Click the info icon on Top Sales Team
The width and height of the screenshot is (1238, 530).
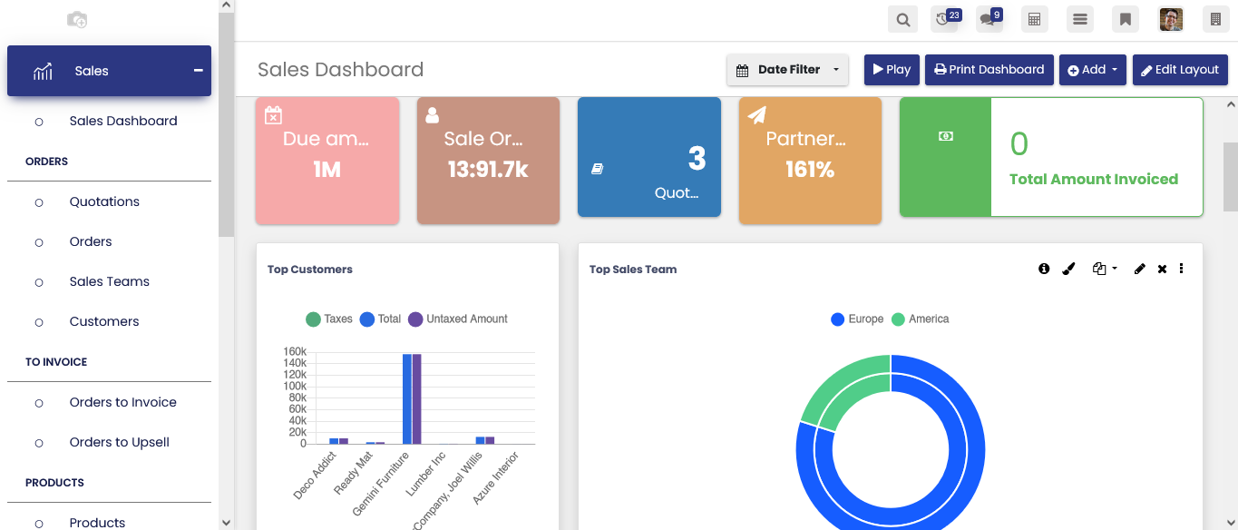click(1044, 269)
